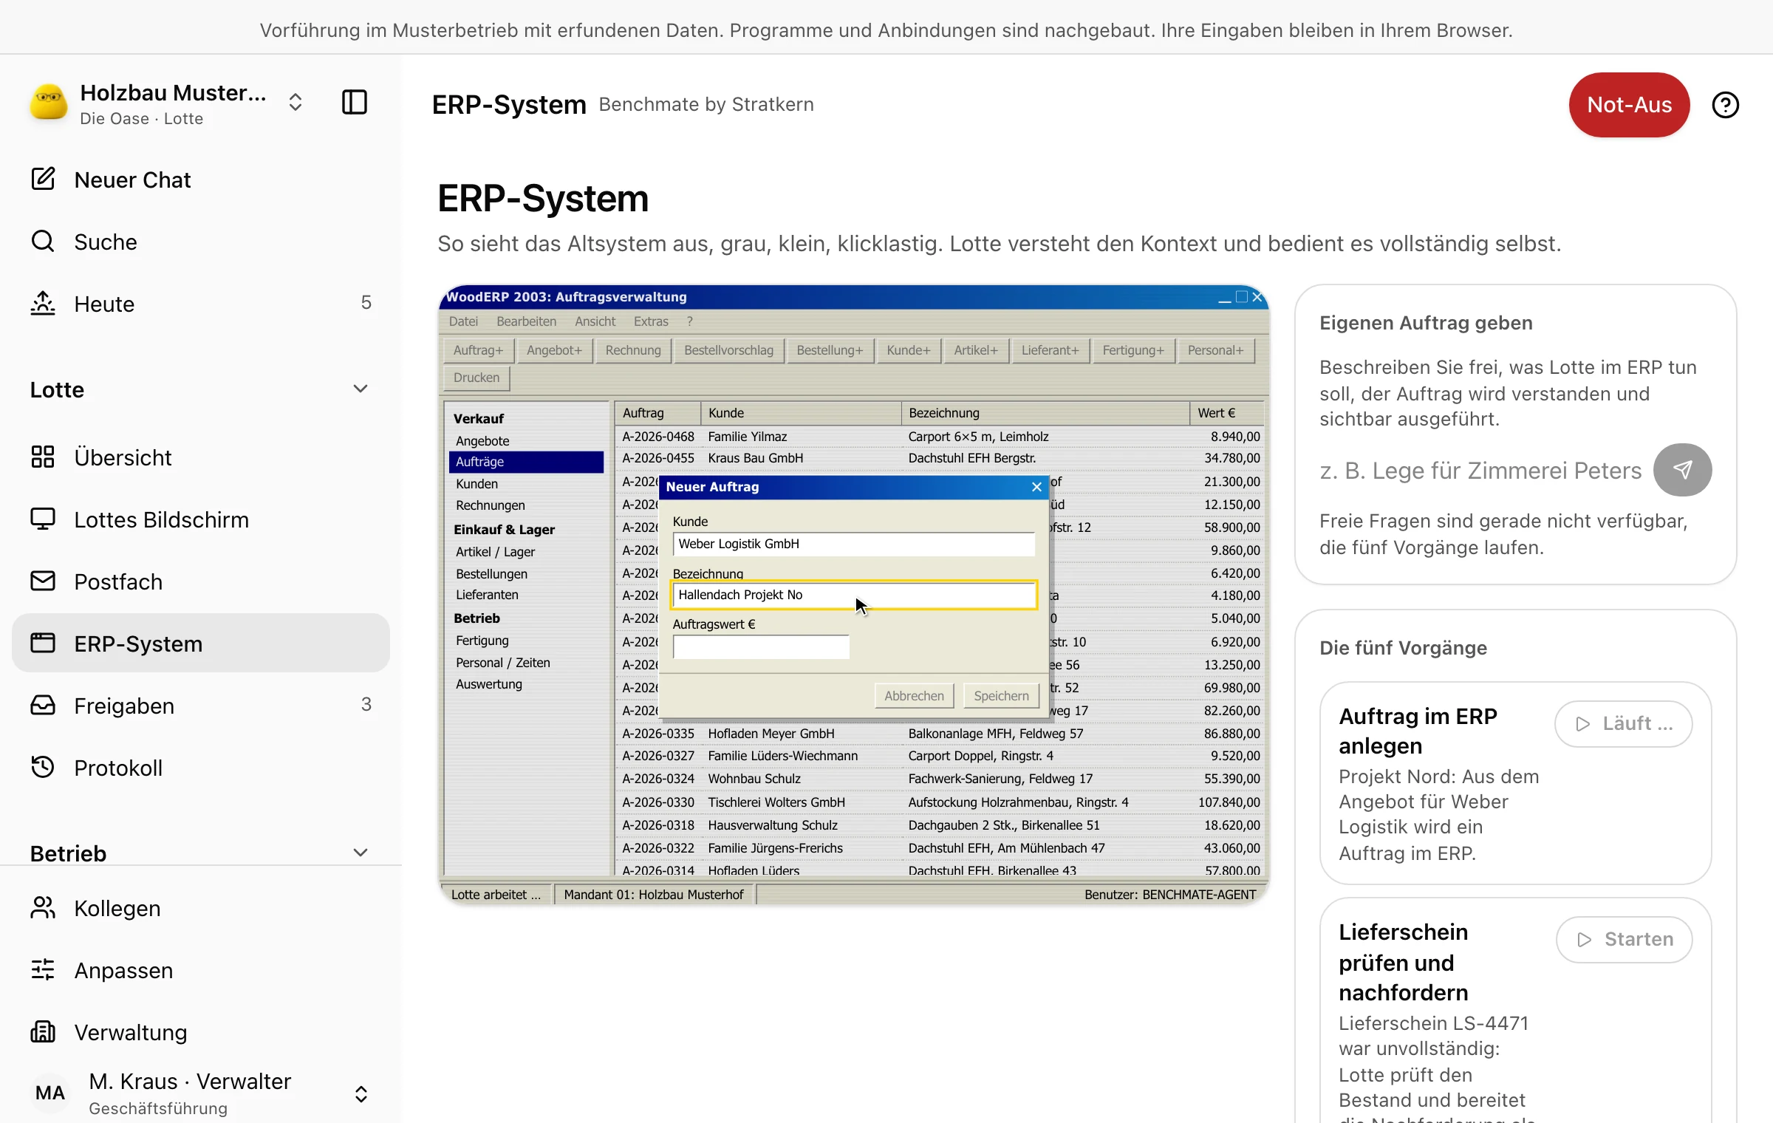
Task: Open the Datei menu in WoodERP
Action: tap(463, 321)
